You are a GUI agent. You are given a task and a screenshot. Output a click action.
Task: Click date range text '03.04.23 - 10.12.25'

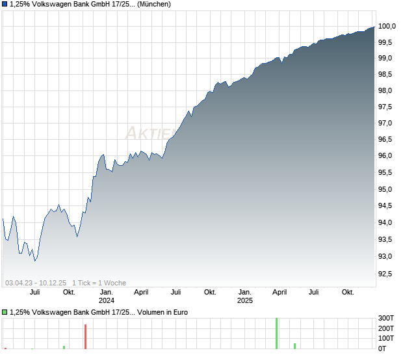click(x=36, y=283)
